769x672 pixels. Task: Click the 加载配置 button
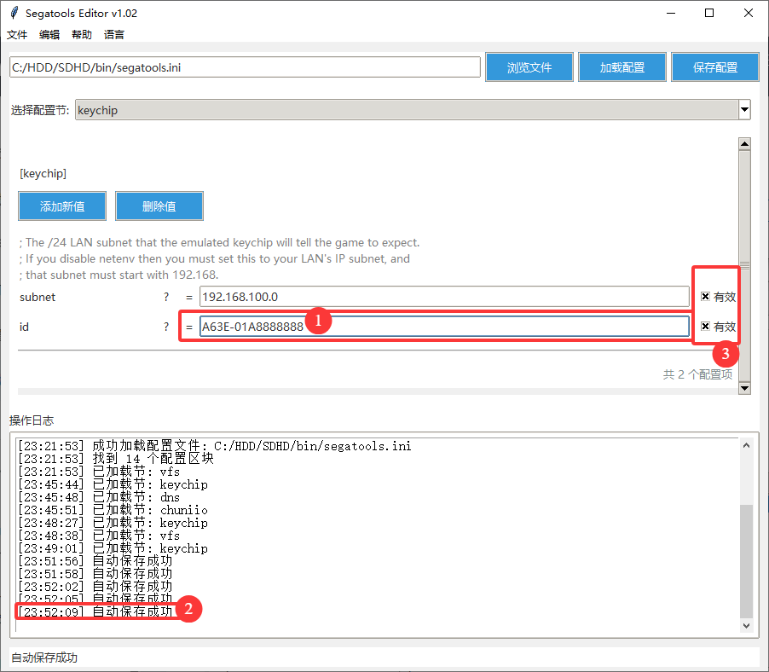622,67
